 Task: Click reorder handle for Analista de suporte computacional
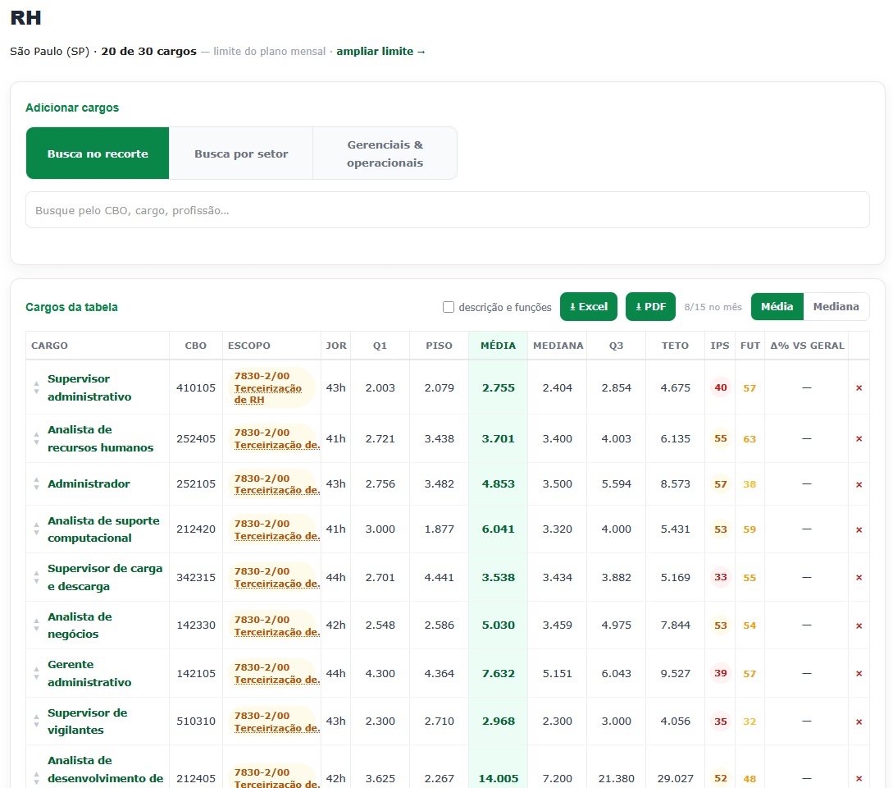pyautogui.click(x=36, y=529)
